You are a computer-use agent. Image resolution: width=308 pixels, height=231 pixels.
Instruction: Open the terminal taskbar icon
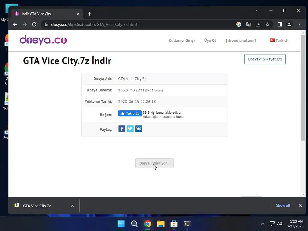(187, 224)
